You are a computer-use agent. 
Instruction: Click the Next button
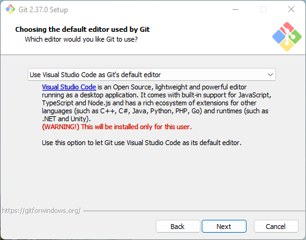[224, 227]
